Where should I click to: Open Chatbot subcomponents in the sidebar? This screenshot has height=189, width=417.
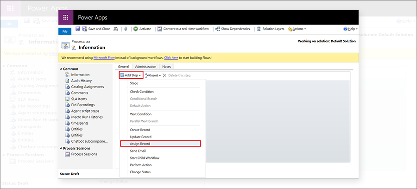pos(89,141)
